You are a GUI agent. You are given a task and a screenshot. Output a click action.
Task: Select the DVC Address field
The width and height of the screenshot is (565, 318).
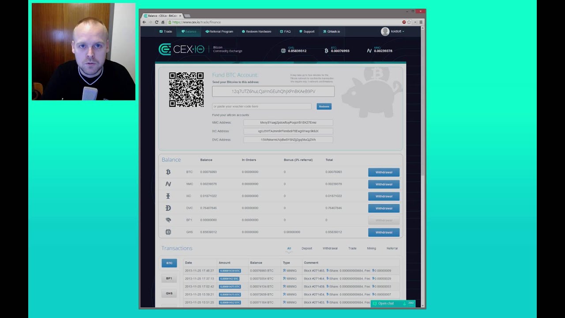click(x=288, y=140)
